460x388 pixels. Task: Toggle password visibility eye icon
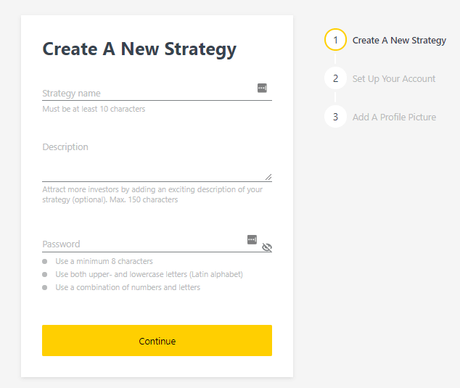(267, 247)
